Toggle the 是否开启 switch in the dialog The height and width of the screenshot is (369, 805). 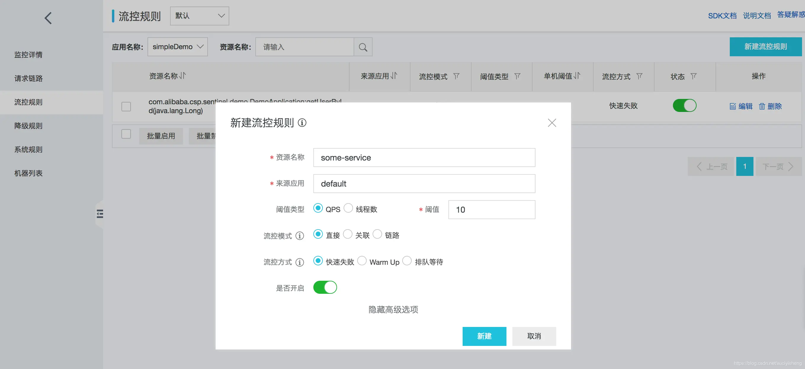[325, 288]
